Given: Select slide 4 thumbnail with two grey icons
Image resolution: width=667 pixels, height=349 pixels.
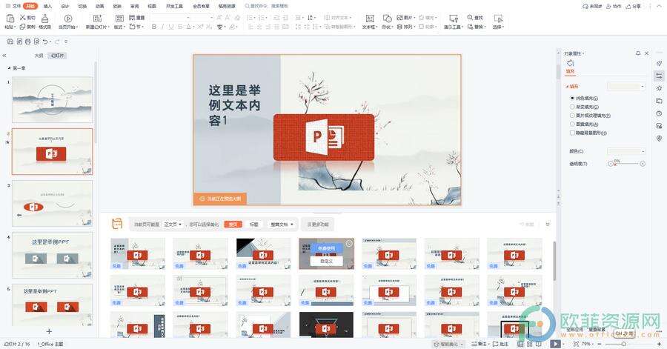Looking at the screenshot, I should [x=53, y=255].
